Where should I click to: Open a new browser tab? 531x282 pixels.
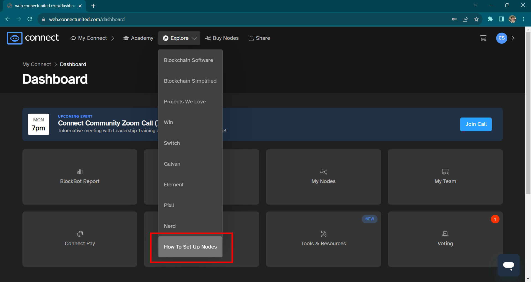[x=93, y=6]
